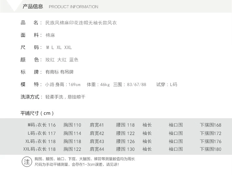Click the fabric value 棉麻

click(50, 35)
